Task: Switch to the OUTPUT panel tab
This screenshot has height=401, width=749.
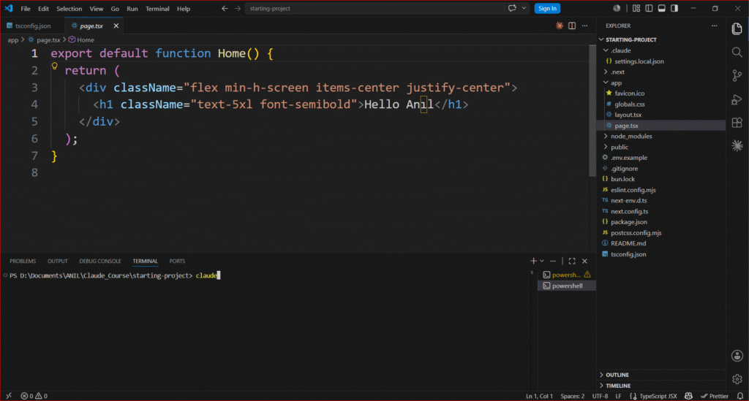Action: click(57, 261)
